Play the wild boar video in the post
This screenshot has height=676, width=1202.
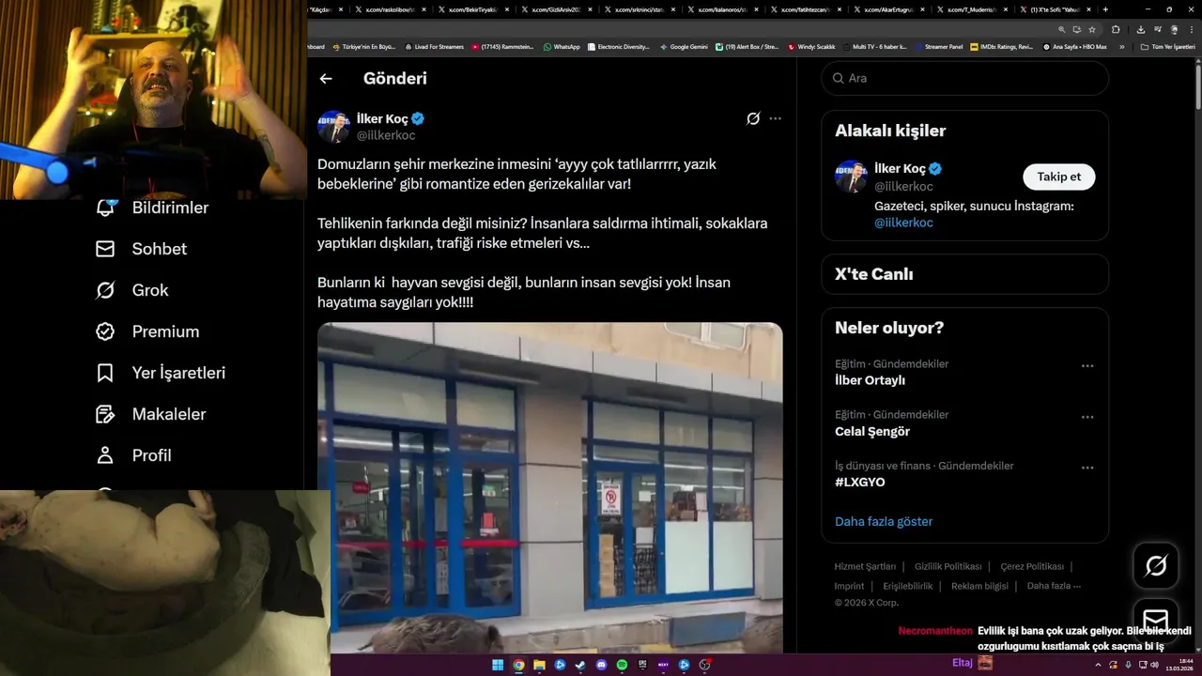550,488
